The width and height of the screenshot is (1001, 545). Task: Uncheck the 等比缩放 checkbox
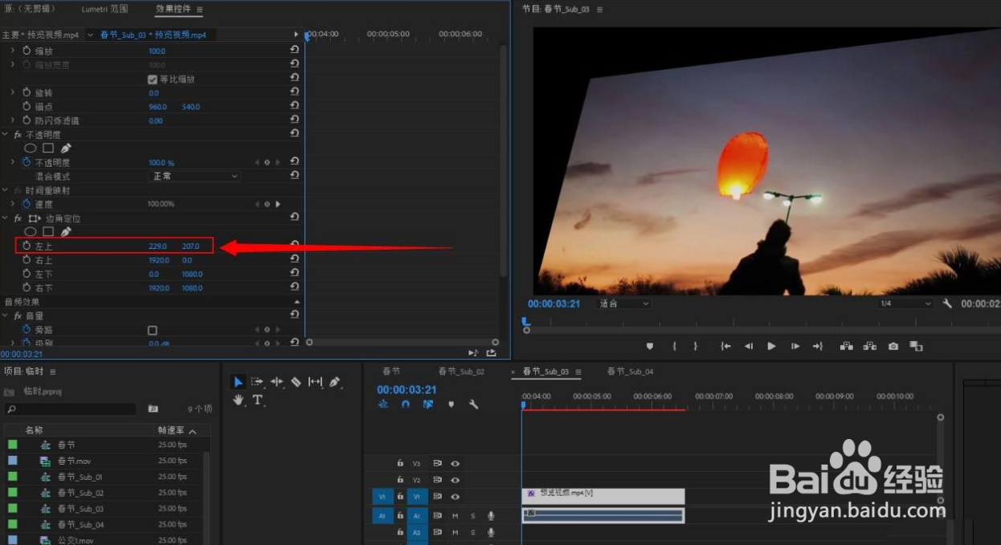click(x=153, y=79)
